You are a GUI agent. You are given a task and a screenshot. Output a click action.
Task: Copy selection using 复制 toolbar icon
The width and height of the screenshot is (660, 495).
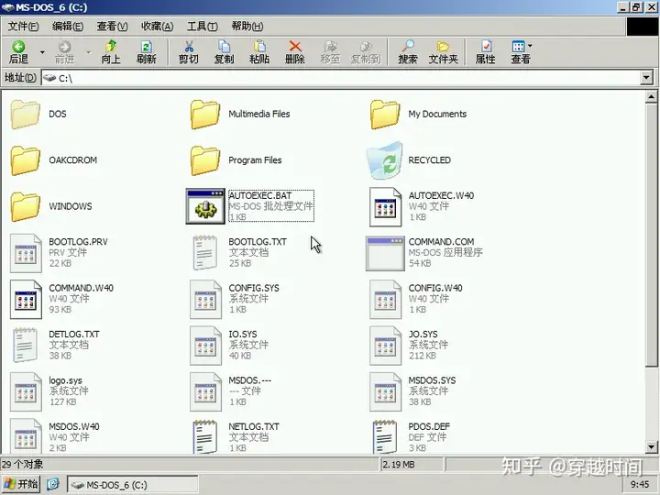click(224, 52)
